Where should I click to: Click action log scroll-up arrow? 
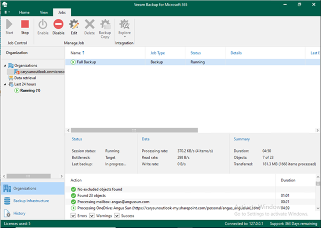coord(318,177)
